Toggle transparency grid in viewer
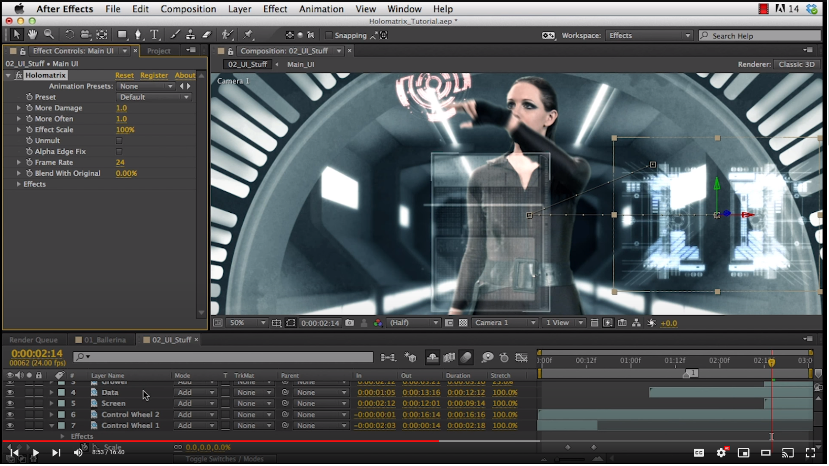This screenshot has height=466, width=829. (x=463, y=323)
